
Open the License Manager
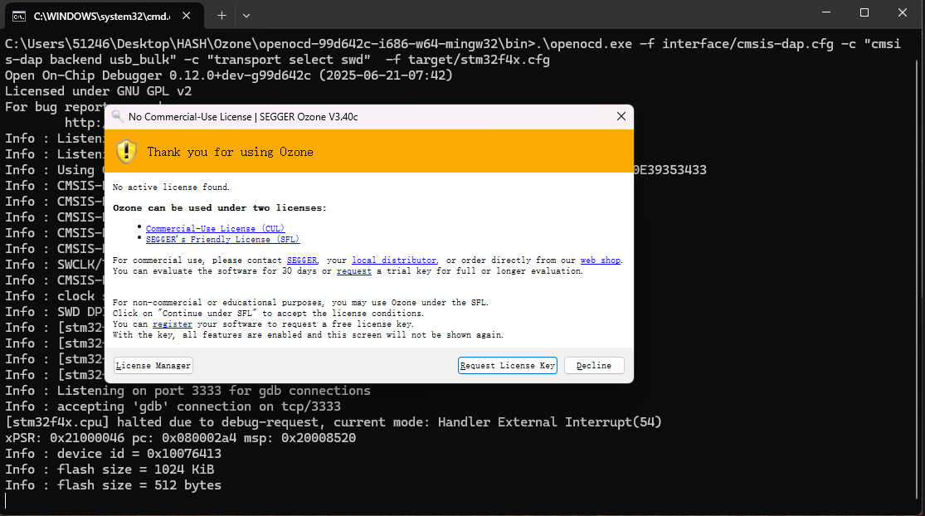[x=153, y=366]
